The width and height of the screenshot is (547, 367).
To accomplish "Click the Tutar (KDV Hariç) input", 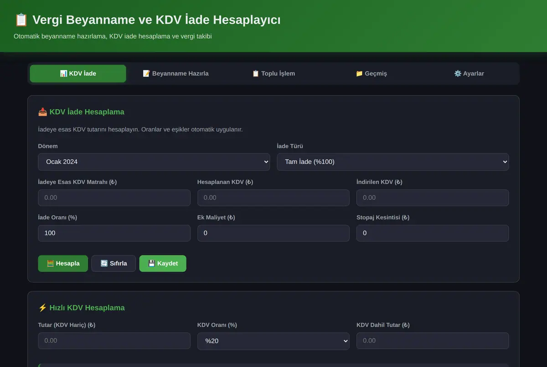I will point(114,341).
